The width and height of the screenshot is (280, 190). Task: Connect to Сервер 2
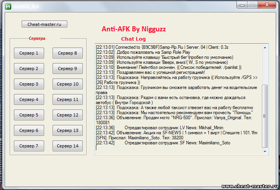pyautogui.click(x=29, y=68)
